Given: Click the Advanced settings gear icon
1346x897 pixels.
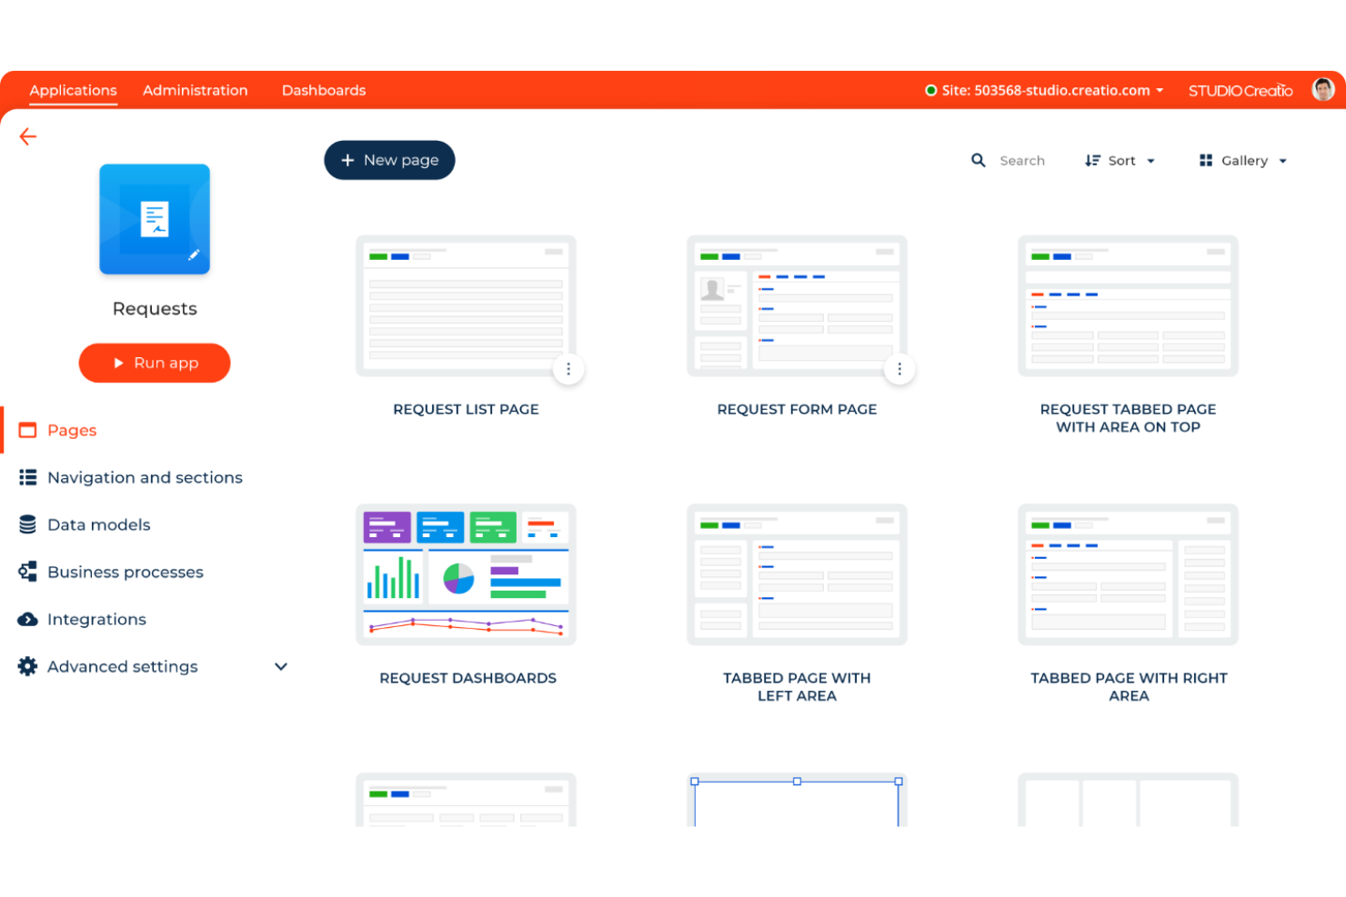Looking at the screenshot, I should coord(26,666).
